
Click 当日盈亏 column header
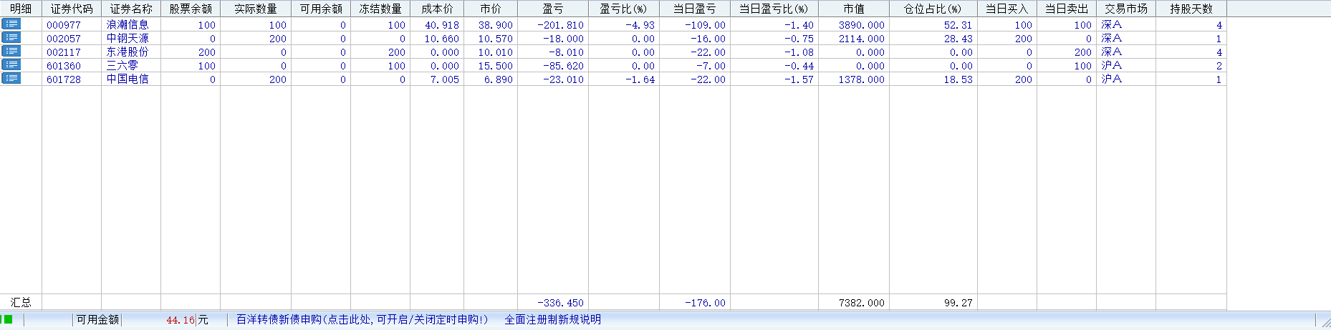pyautogui.click(x=694, y=9)
